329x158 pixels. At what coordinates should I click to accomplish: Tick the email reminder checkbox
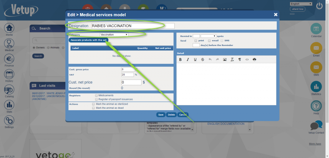[209, 41]
